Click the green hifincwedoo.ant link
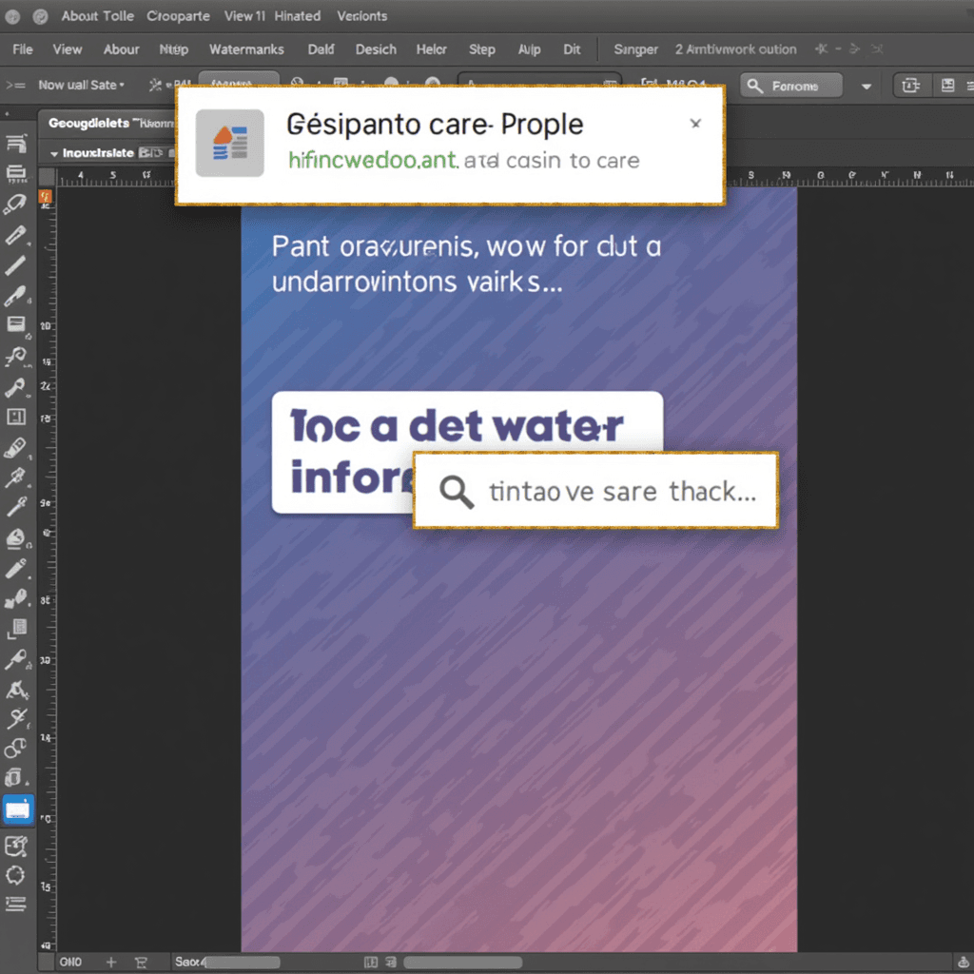This screenshot has height=974, width=974. point(372,160)
